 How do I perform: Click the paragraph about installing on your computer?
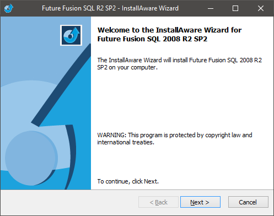point(180,64)
